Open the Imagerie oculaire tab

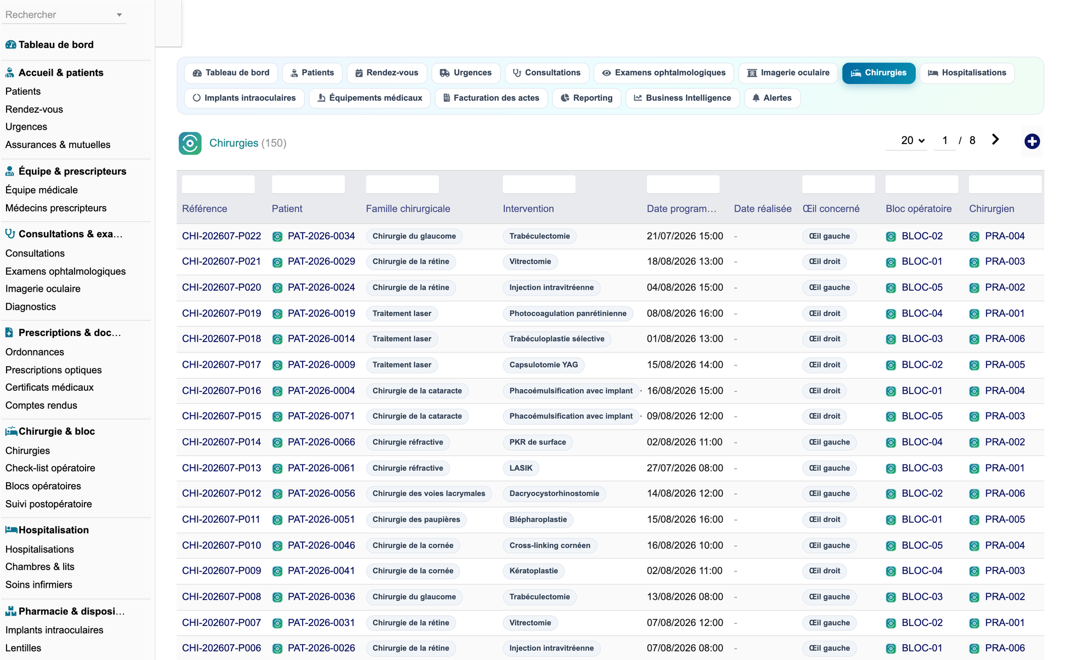788,73
